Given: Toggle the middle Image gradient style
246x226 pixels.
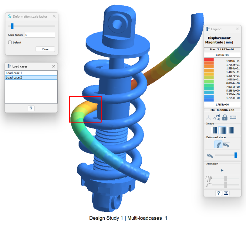Looking at the screenshot, I should point(222,130).
